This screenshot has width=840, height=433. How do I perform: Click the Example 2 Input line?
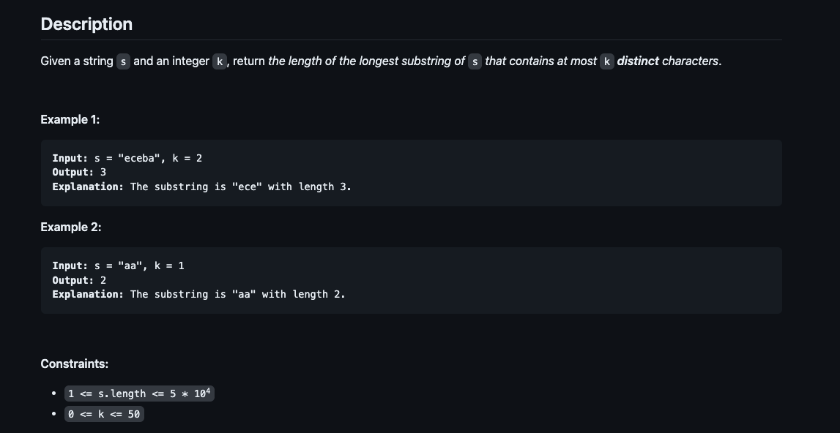click(118, 266)
